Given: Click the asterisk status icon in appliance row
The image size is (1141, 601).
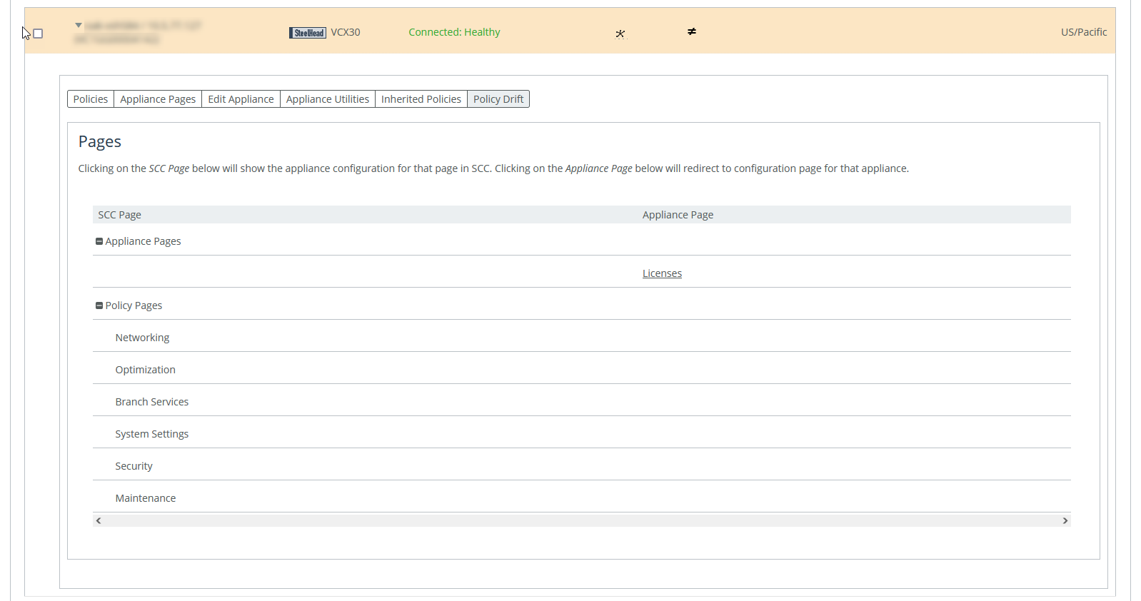Looking at the screenshot, I should point(620,34).
